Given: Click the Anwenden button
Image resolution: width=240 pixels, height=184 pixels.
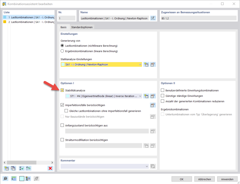Looking at the screenshot, I should coord(227,179).
